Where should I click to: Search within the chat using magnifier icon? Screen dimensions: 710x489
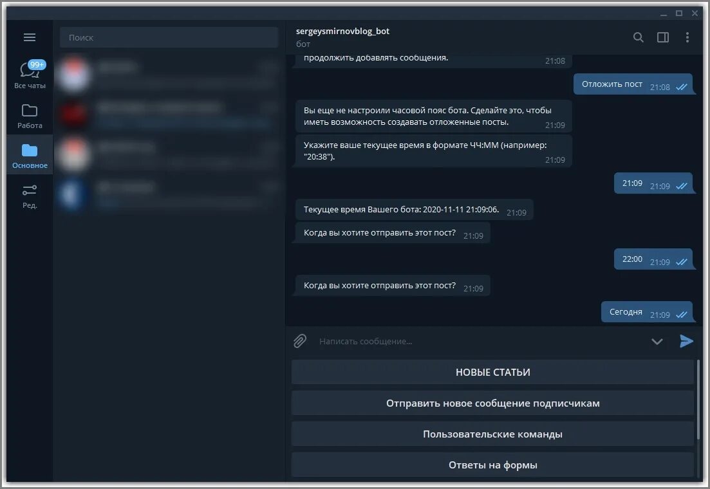638,37
